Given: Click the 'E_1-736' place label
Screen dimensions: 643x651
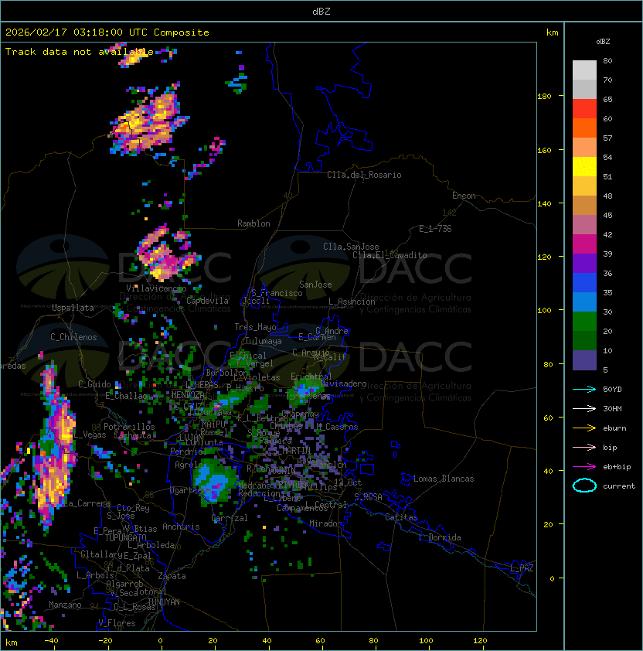Looking at the screenshot, I should coord(435,229).
